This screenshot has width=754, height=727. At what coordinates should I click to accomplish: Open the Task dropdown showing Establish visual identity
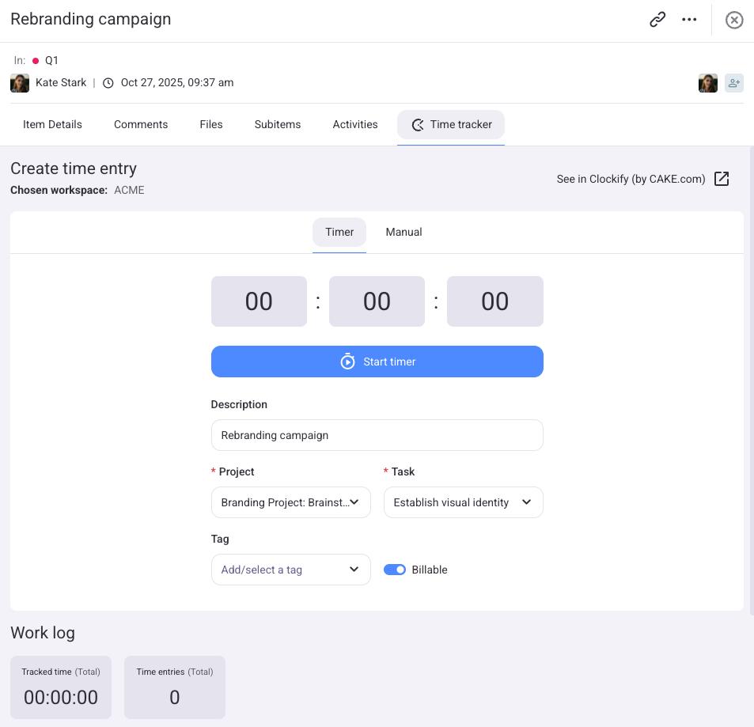pos(463,502)
